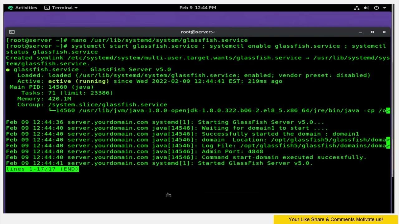The width and height of the screenshot is (399, 224).
Task: Click the green status dot before glassfish.service
Action: 8,70
